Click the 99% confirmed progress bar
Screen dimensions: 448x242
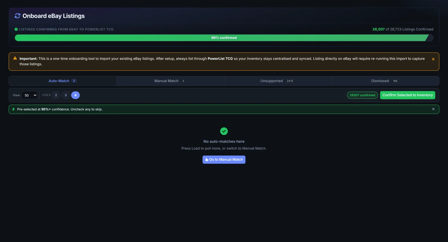[x=224, y=38]
